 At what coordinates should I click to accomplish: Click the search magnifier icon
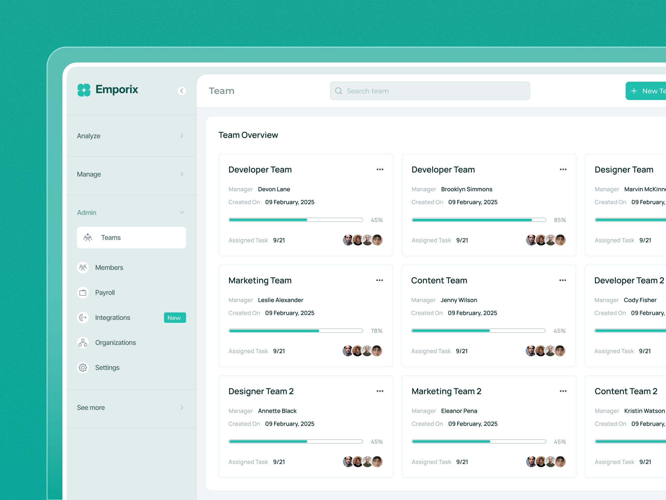click(339, 91)
